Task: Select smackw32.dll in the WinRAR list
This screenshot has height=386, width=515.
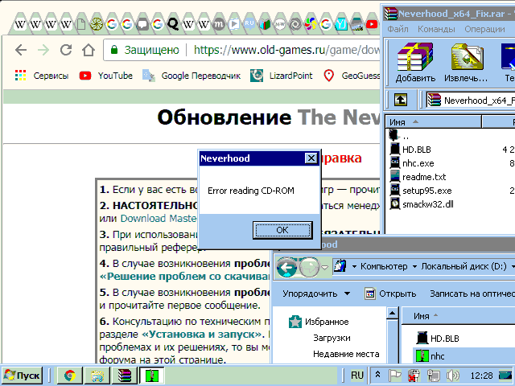Action: [x=422, y=204]
